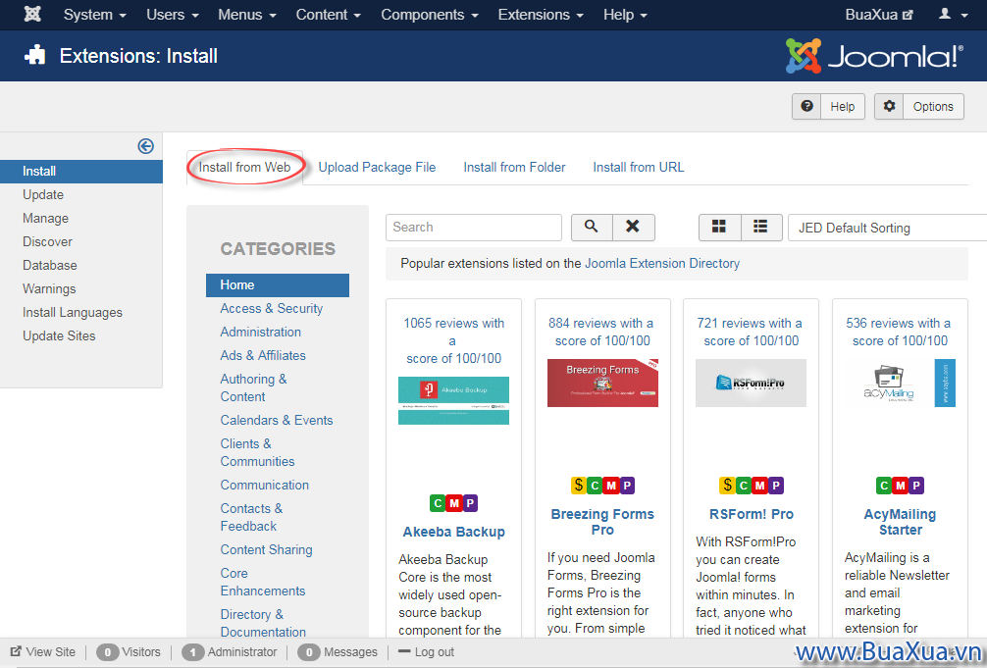Open the Calendars & Events category
The width and height of the screenshot is (987, 668).
coord(277,420)
